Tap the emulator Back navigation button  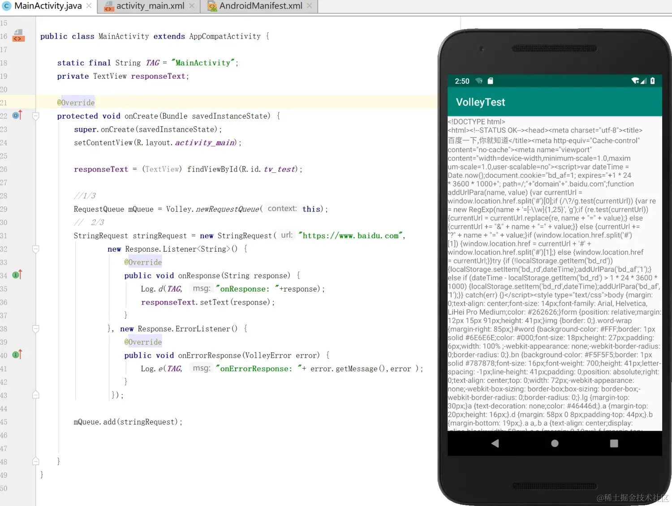pyautogui.click(x=495, y=443)
